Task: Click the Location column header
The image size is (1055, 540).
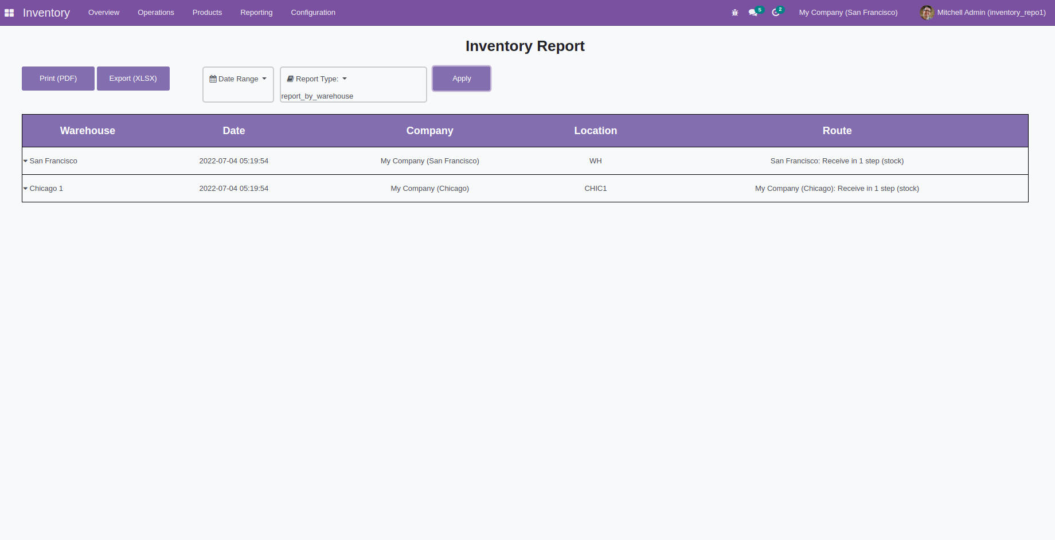Action: click(x=596, y=131)
